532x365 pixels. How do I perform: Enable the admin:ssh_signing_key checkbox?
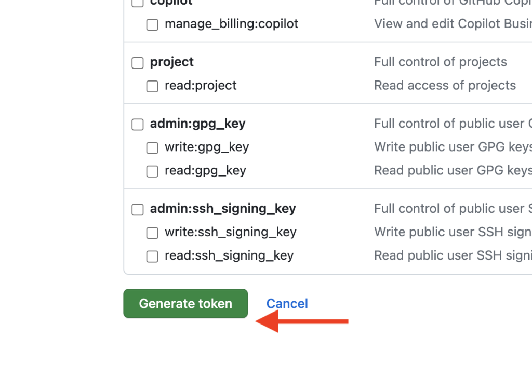[x=137, y=209]
